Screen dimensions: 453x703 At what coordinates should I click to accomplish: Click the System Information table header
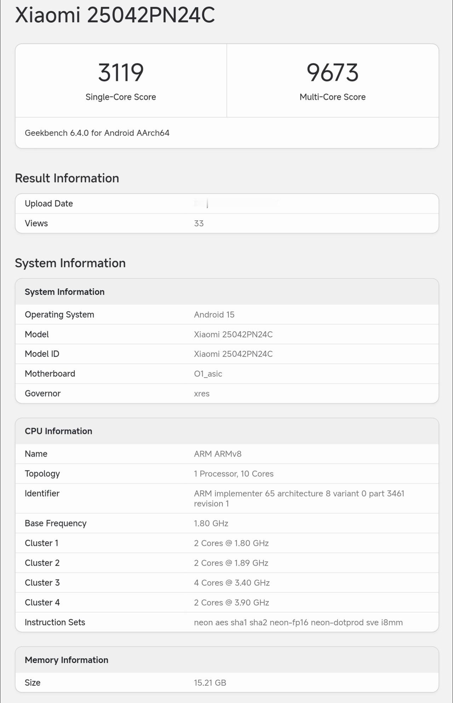point(227,292)
